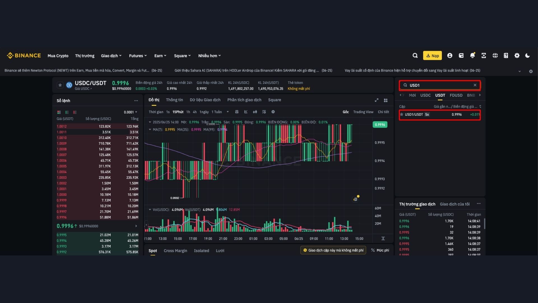Image resolution: width=538 pixels, height=303 pixels.
Task: Open the Nhiều hơn dropdown menu
Action: pyautogui.click(x=209, y=56)
